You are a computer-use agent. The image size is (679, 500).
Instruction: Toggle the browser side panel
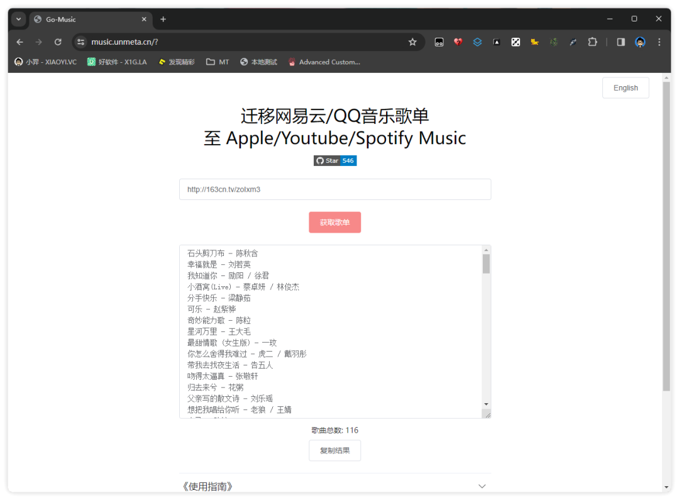(621, 42)
